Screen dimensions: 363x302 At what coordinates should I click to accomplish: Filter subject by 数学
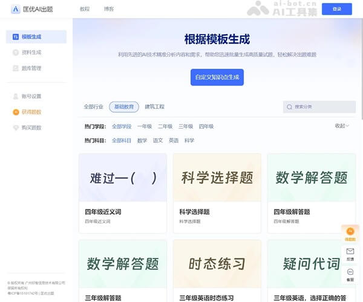coord(142,140)
